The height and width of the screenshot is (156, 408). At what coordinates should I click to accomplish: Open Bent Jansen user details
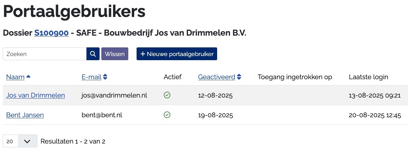pyautogui.click(x=25, y=115)
